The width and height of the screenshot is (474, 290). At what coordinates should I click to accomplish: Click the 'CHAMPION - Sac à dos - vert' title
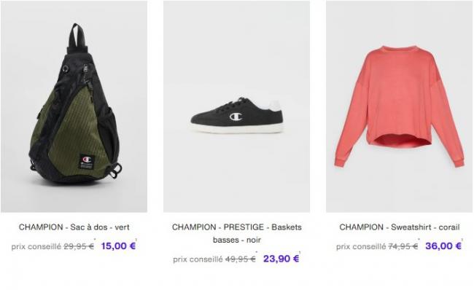[x=74, y=227]
